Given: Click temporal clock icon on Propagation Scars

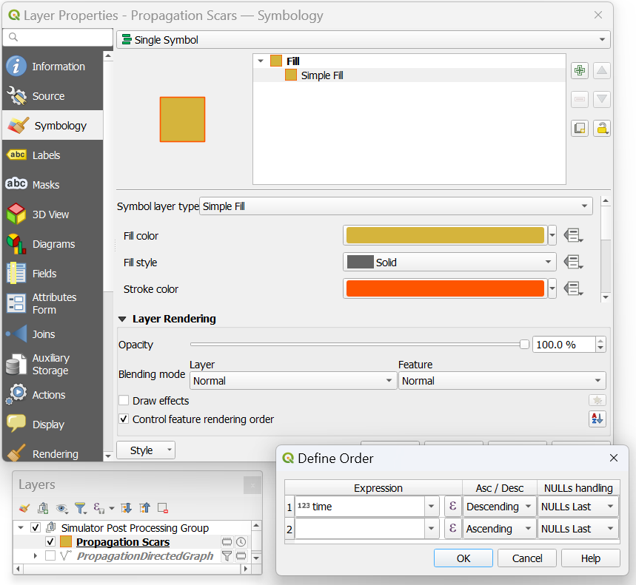Looking at the screenshot, I should [241, 541].
